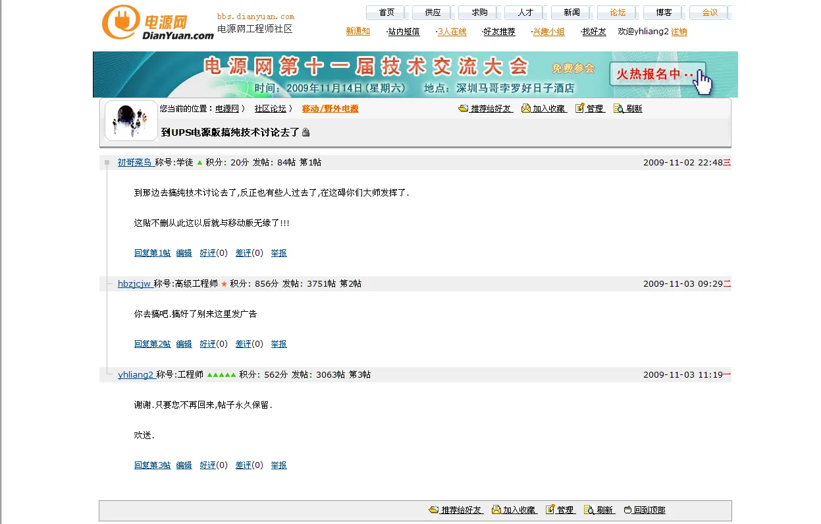Screen dimensions: 821x524
Task: Log out via the 注销 link
Action: click(x=679, y=32)
